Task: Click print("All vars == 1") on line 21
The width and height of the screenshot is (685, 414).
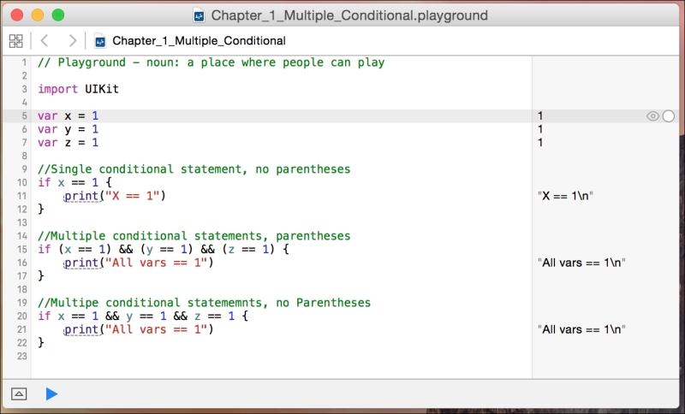Action: coord(139,329)
